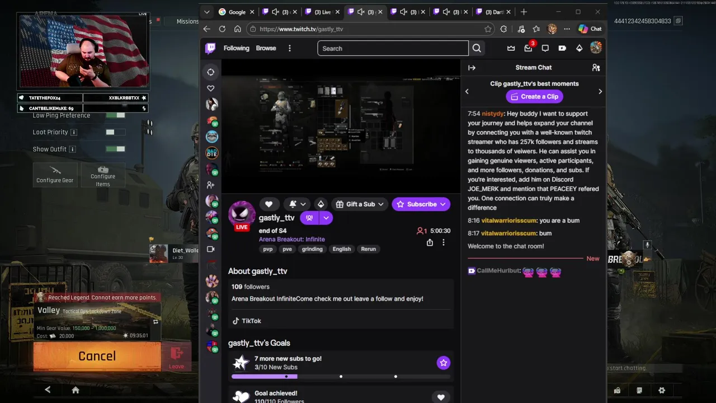Open chat community users list icon
The image size is (716, 403).
click(596, 68)
